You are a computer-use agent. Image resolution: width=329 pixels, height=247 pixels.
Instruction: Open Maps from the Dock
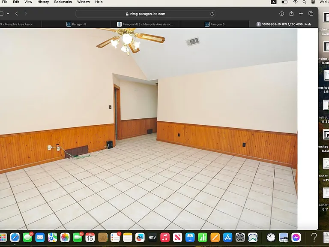52,238
